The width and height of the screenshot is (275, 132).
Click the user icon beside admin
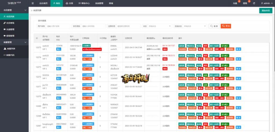pos(262,3)
